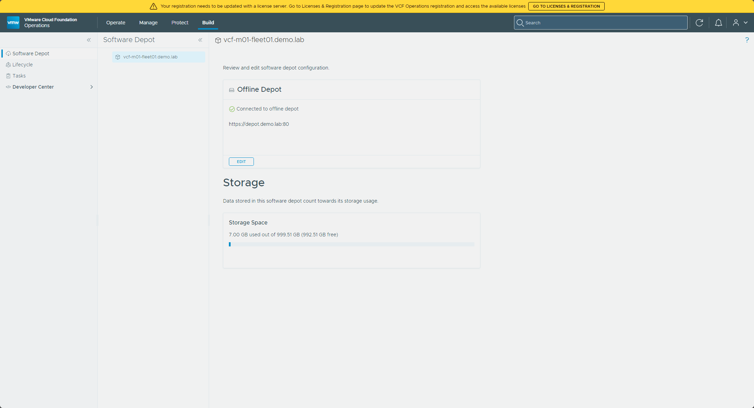Select Lifecycle in sidebar
Image resolution: width=754 pixels, height=408 pixels.
point(49,65)
